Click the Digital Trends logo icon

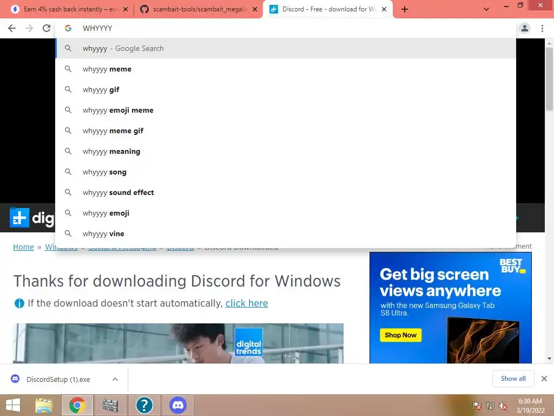[x=19, y=218]
